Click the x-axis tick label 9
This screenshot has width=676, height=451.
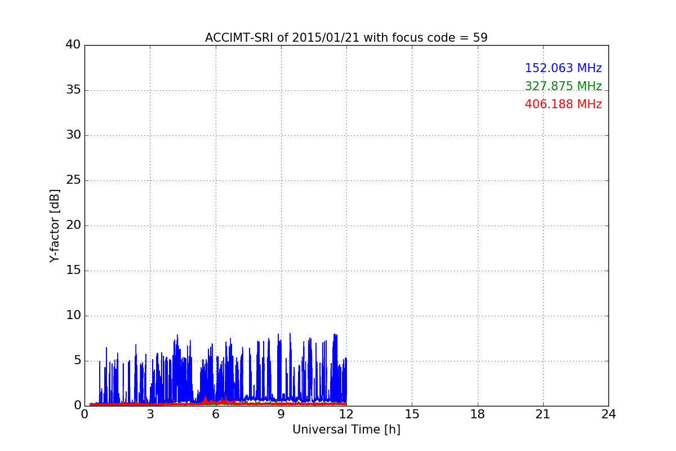[x=281, y=414]
